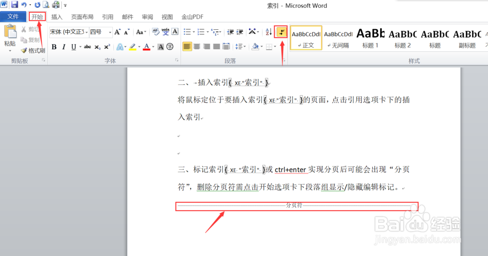
Task: Grow font size with the large A icon
Action: [x=117, y=32]
